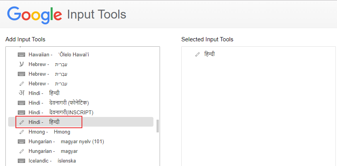Click pencil icon in highlighted Hindi row
The width and height of the screenshot is (337, 166).
click(22, 122)
